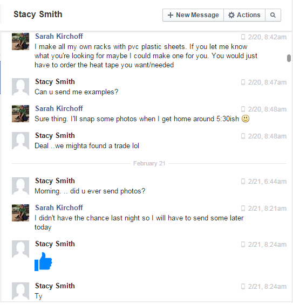This screenshot has height=305, width=293.
Task: Click the conversation scrollbar thumb
Action: point(289,58)
